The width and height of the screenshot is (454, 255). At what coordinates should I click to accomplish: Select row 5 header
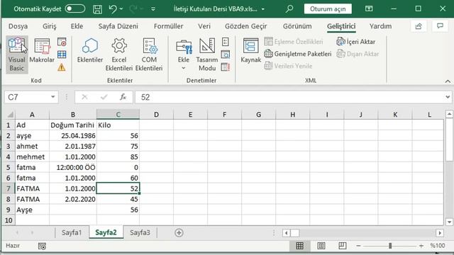pos(8,167)
